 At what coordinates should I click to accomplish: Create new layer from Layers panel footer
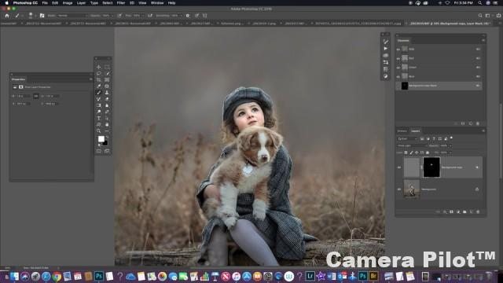coord(472,212)
